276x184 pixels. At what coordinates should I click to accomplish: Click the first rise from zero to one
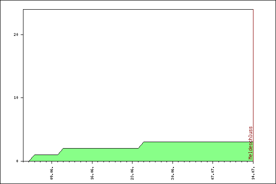tap(32, 158)
